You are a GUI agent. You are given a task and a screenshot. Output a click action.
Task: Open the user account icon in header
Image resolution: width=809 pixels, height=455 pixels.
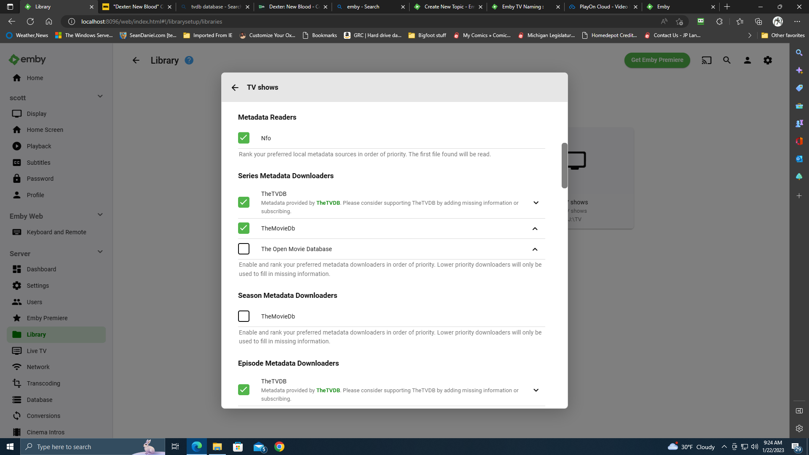point(747,60)
